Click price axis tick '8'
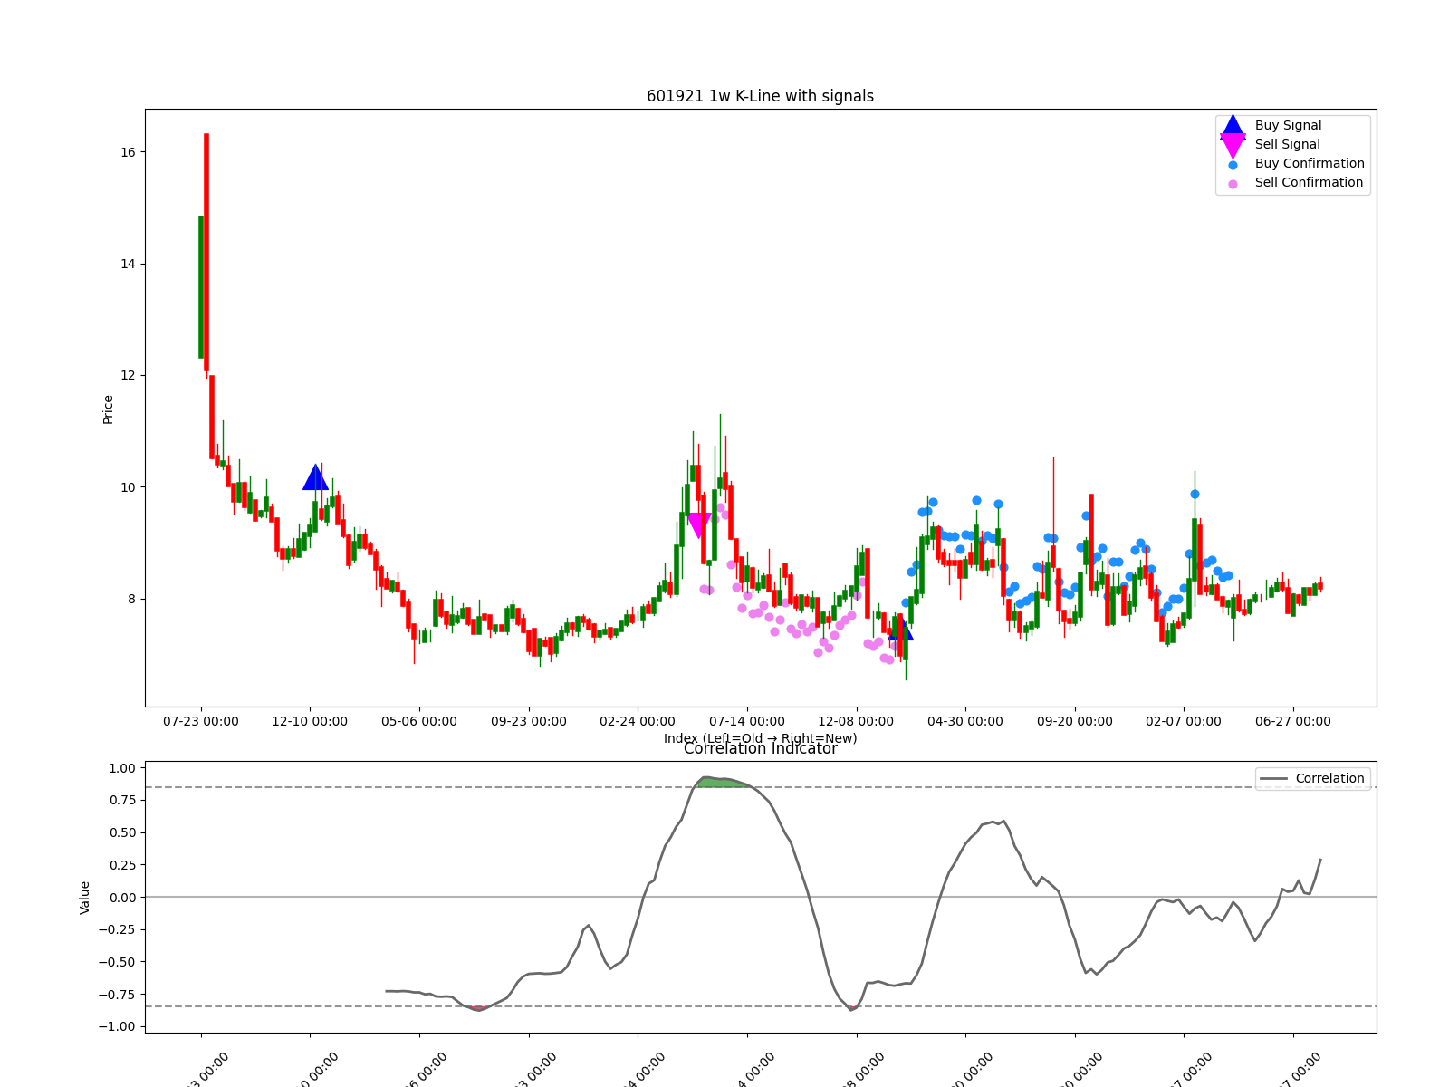The height and width of the screenshot is (1087, 1449). [x=131, y=600]
